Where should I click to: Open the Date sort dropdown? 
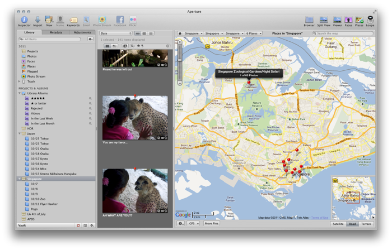coord(116,33)
